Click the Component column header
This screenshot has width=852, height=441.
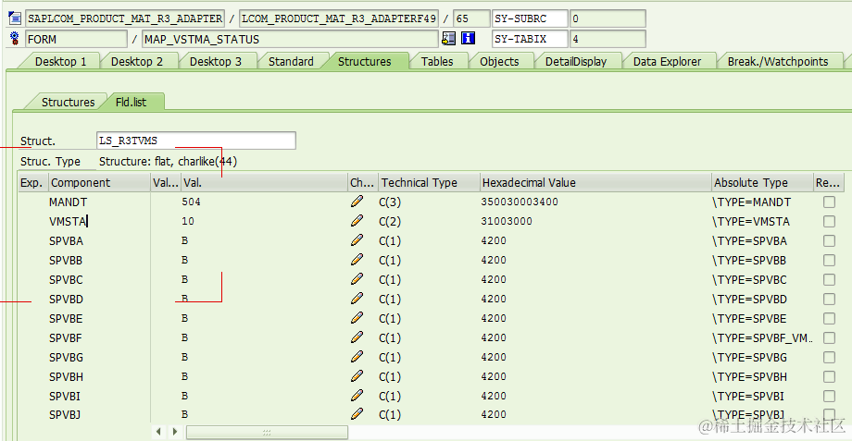click(99, 183)
